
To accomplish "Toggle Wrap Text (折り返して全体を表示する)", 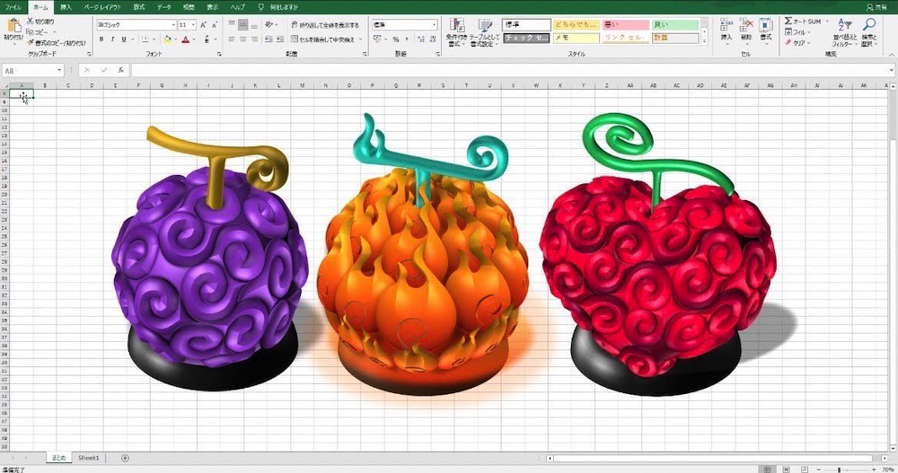I will coord(325,25).
